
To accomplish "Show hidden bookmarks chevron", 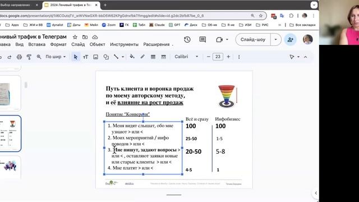I will pos(279,25).
